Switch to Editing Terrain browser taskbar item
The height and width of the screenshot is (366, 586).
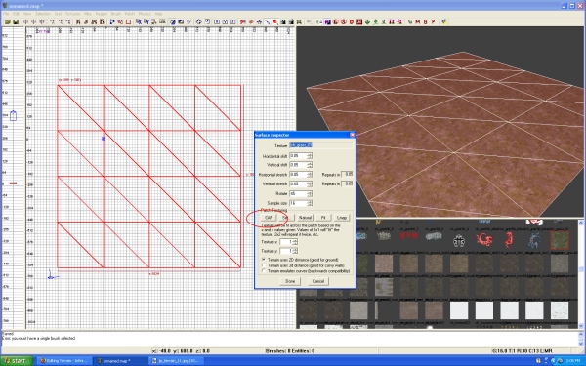click(63, 361)
